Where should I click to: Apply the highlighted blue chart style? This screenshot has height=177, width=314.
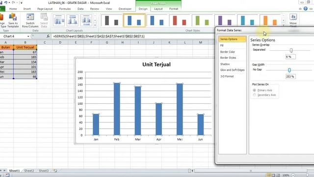click(134, 20)
